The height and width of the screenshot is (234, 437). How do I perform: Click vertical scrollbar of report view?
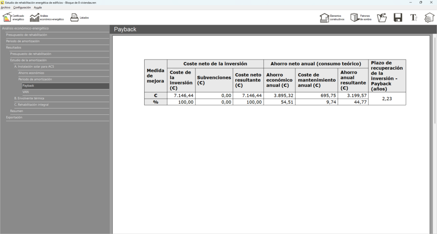pyautogui.click(x=434, y=80)
